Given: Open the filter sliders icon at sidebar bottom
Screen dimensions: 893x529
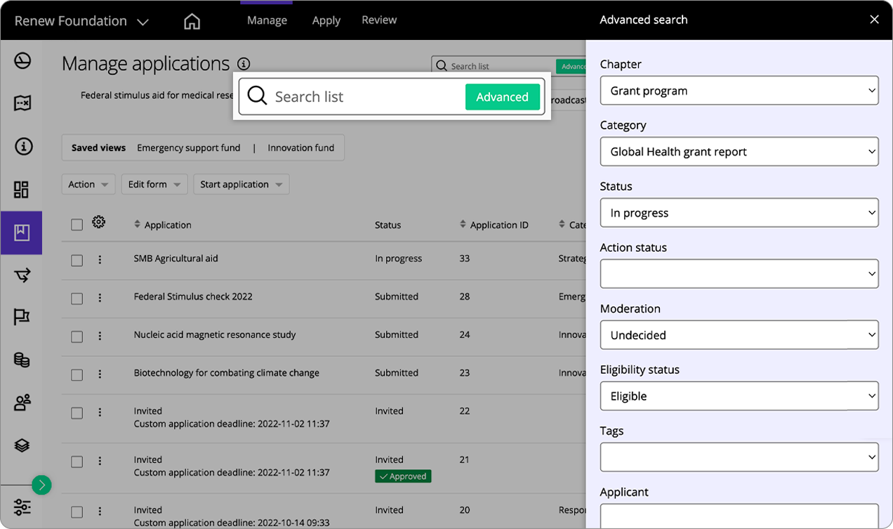Looking at the screenshot, I should (22, 507).
